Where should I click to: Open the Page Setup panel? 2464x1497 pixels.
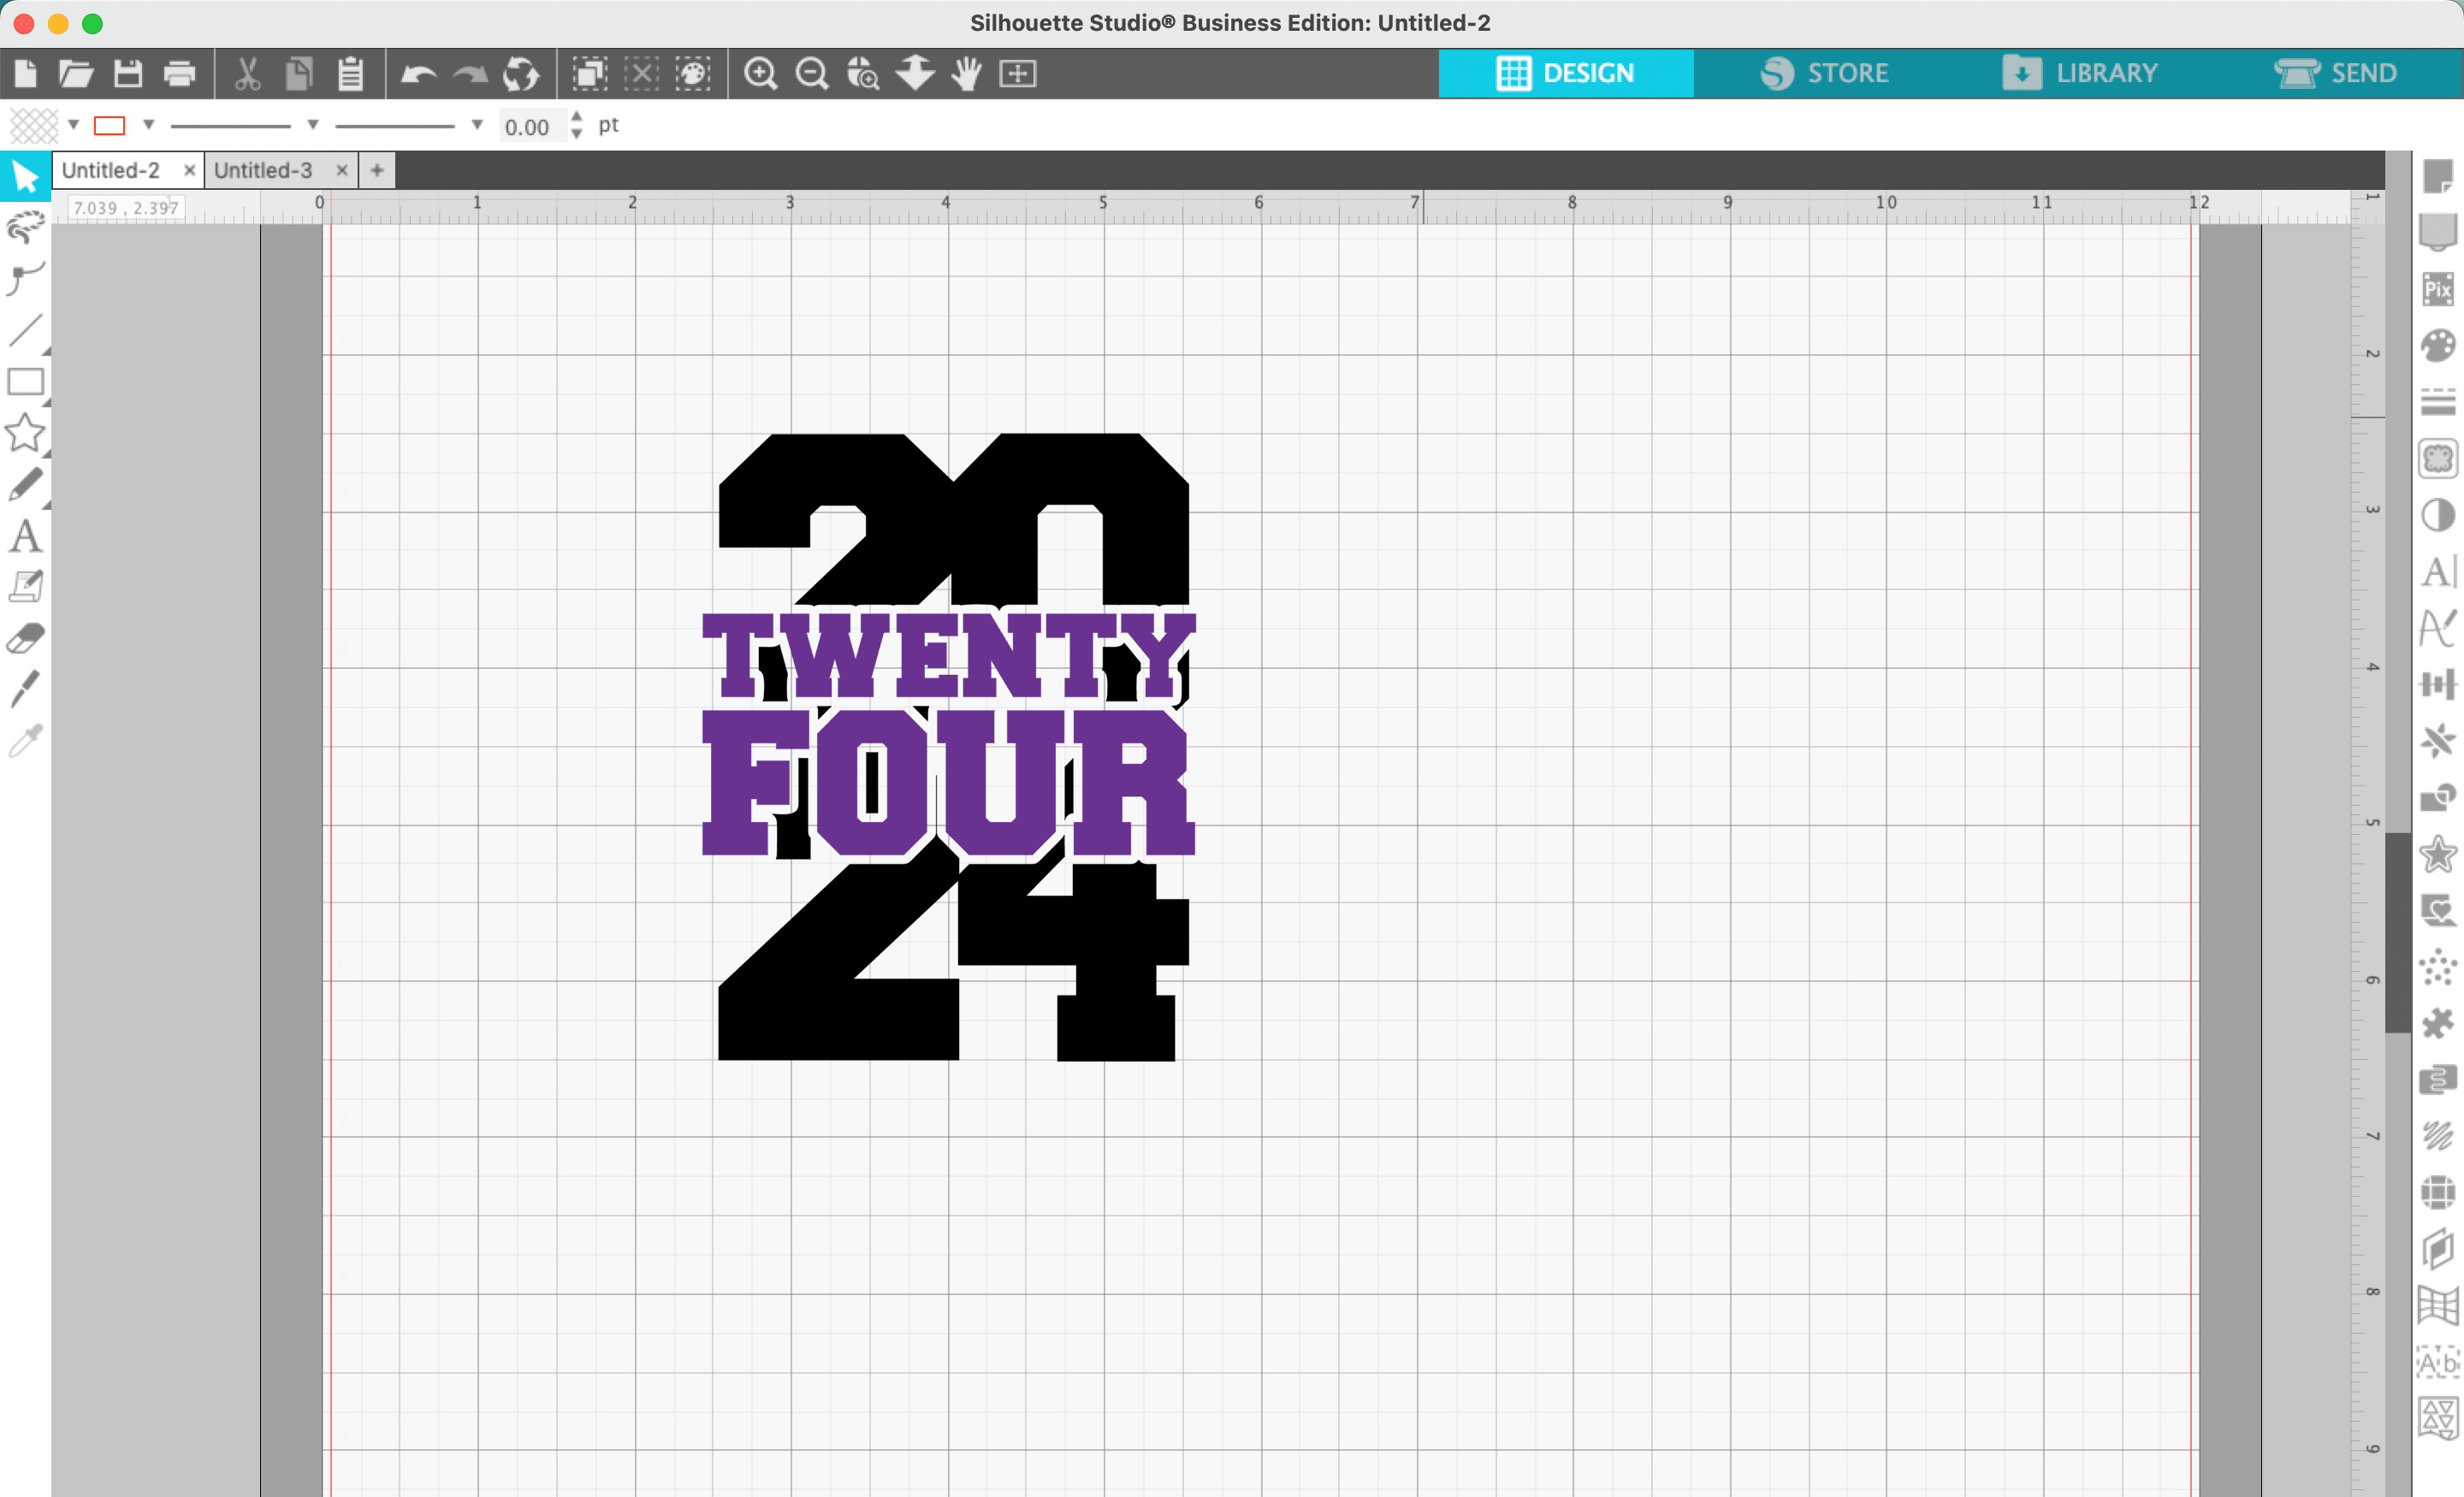click(2438, 176)
